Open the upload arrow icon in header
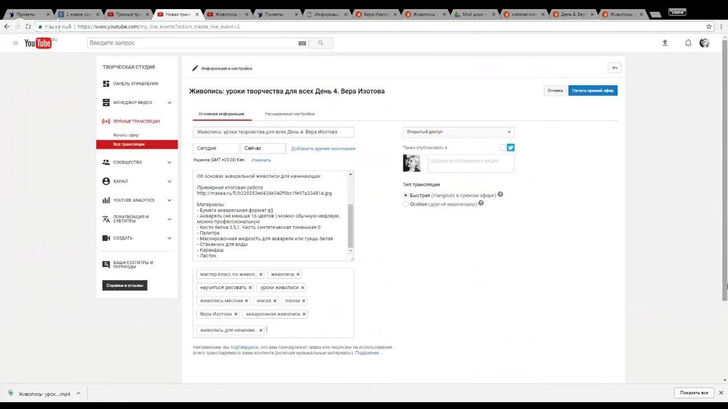This screenshot has height=409, width=728. [x=665, y=43]
